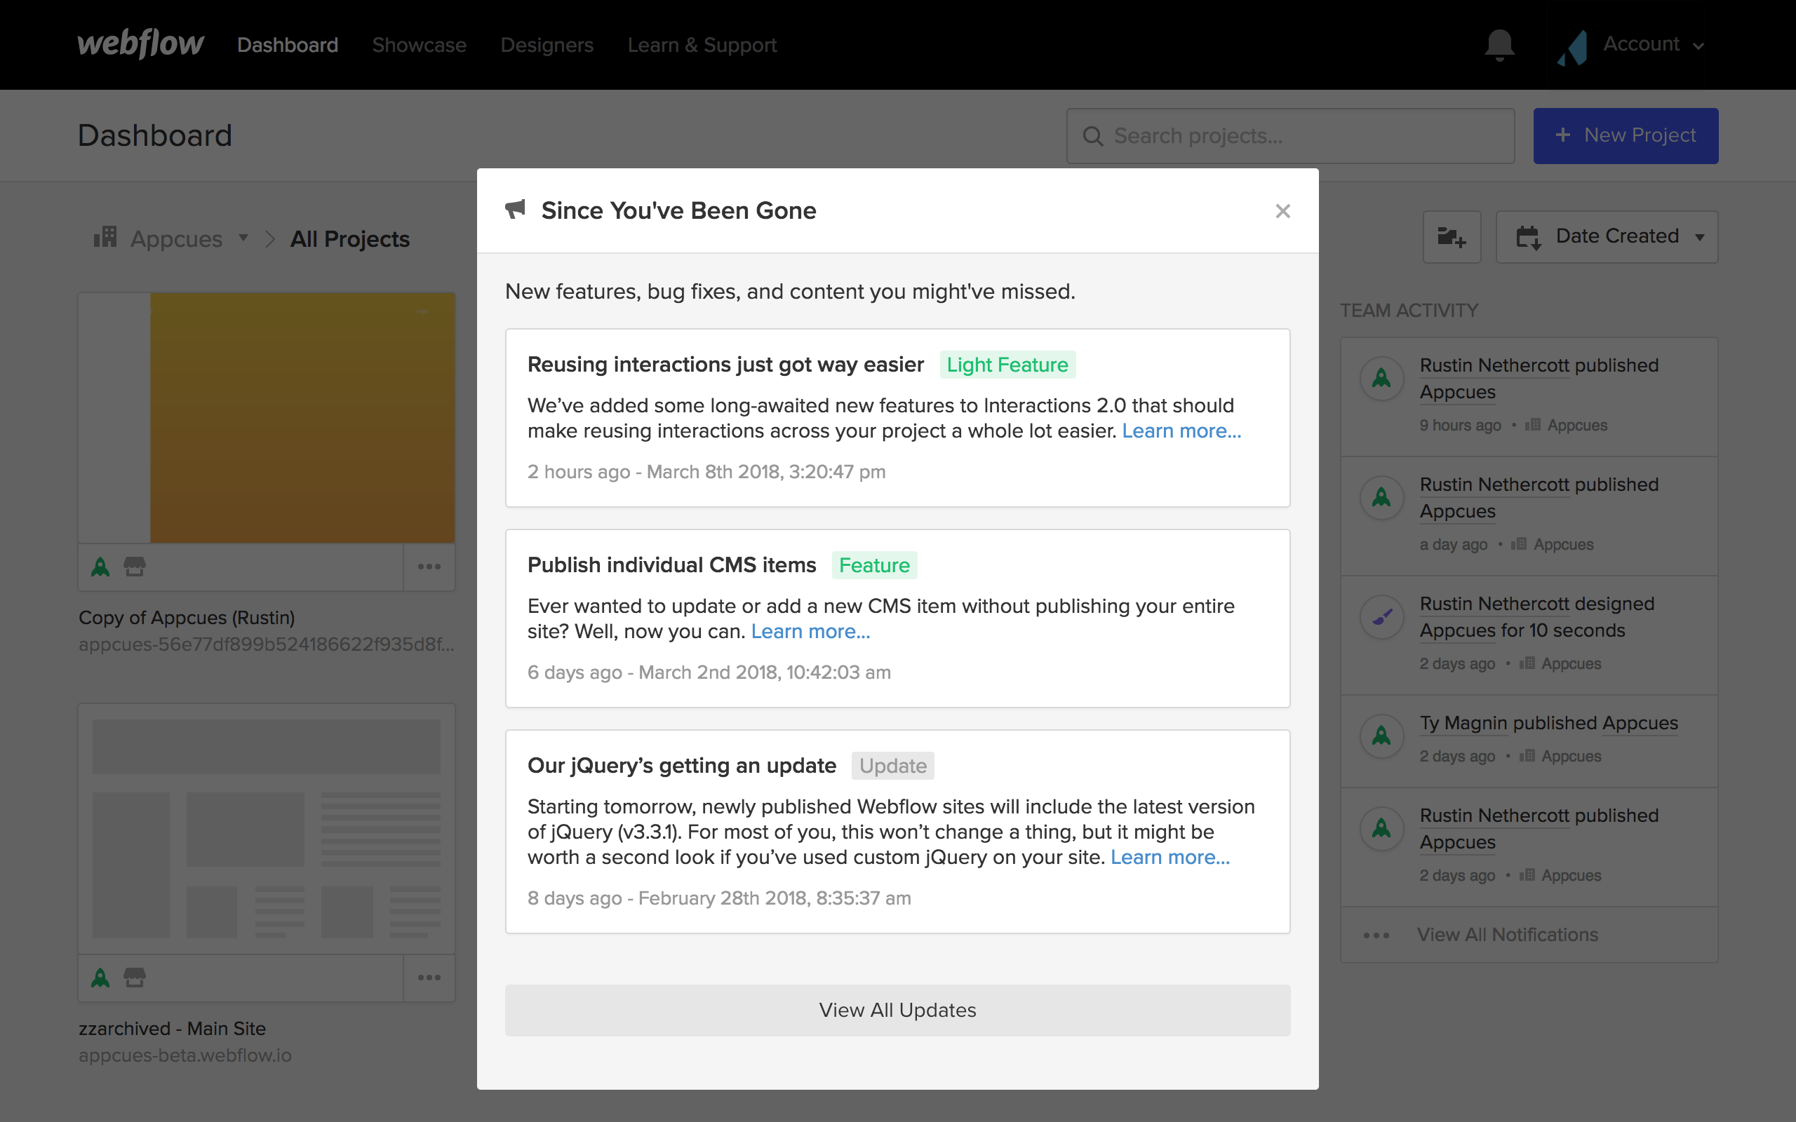1796x1122 pixels.
Task: Click the gray Update tag
Action: [x=893, y=766]
